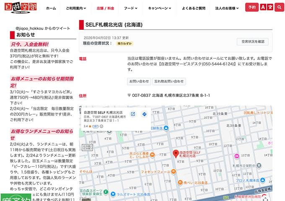Viewport: 285px width, 201px height.
Task: Click 回転寿しトリトン map label
Action: (x=258, y=113)
